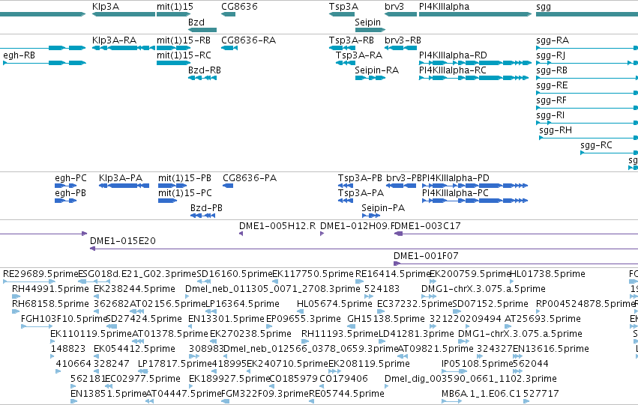The image size is (638, 405).
Task: Select EST GH15138.5prime
Action: tap(351, 326)
